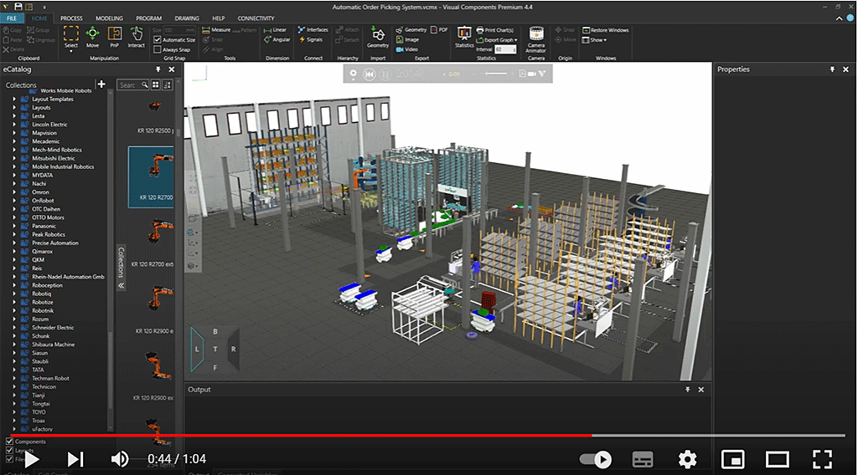Enable the Always Snap checkbox
The height and width of the screenshot is (475, 858).
pyautogui.click(x=157, y=49)
